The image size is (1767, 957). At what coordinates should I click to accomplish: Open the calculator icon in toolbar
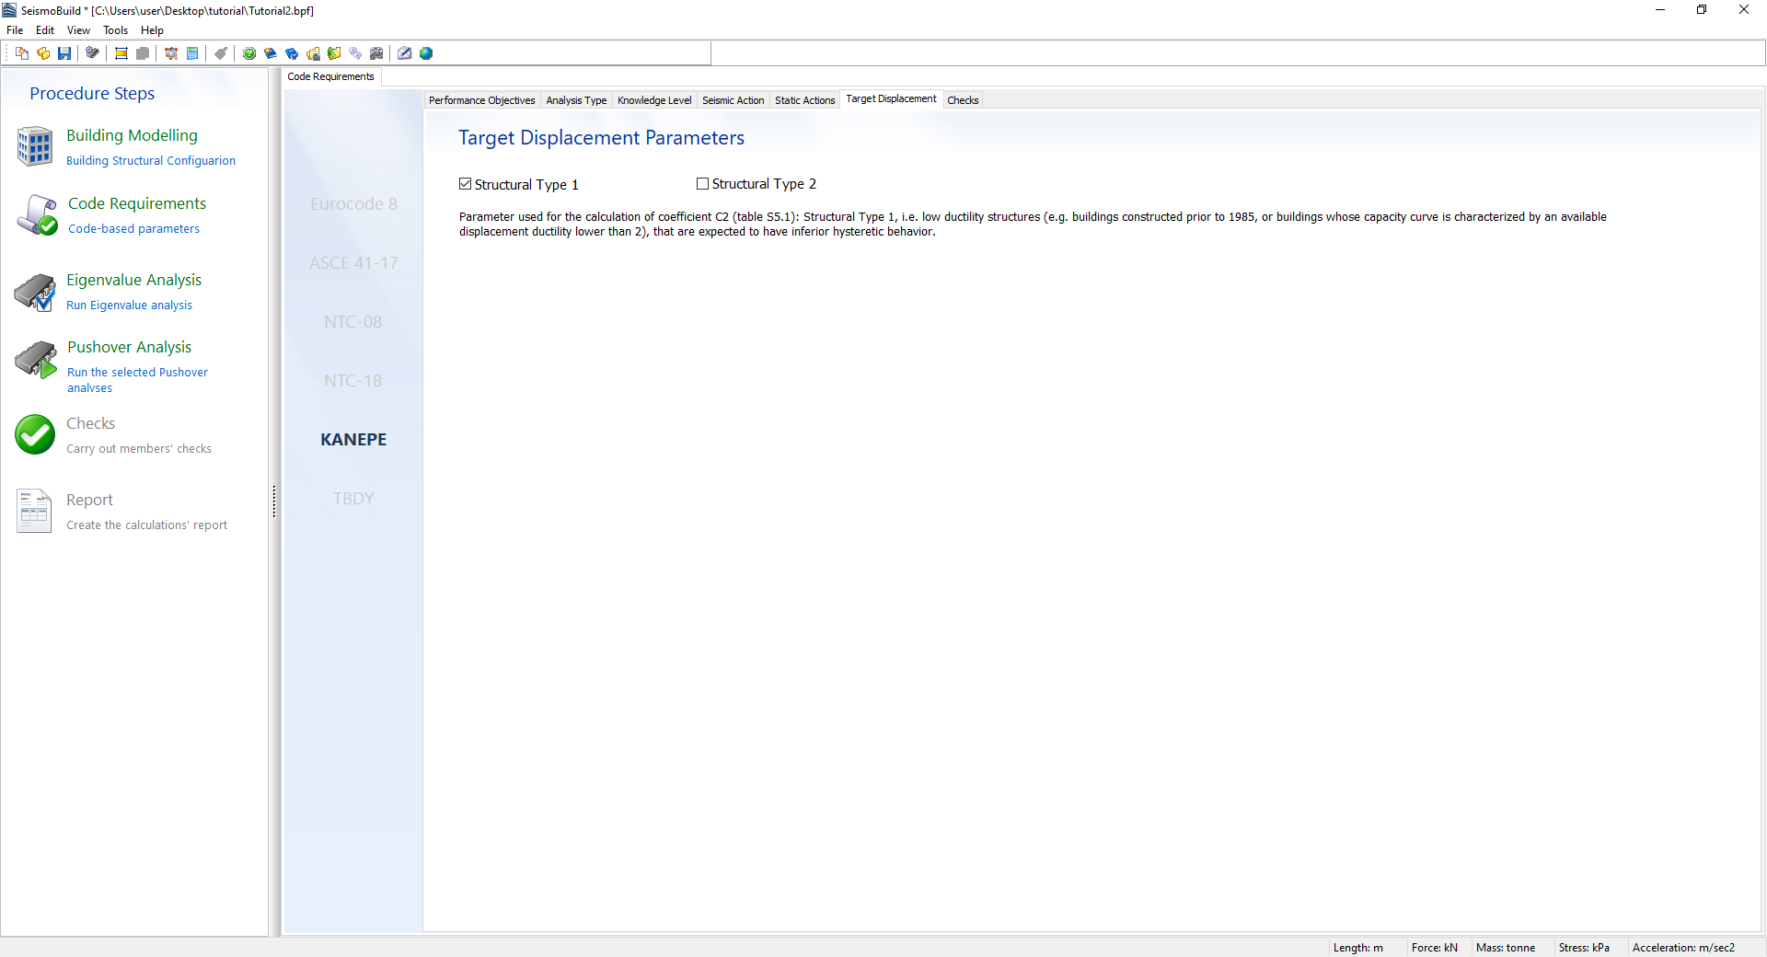tap(192, 53)
